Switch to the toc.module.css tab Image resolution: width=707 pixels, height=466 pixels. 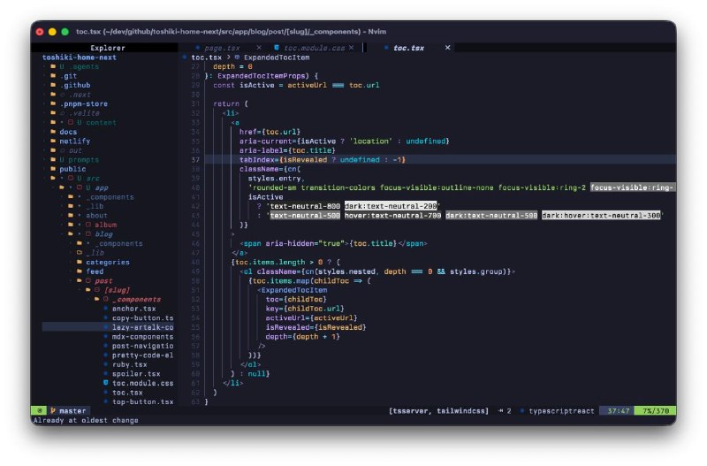click(315, 48)
